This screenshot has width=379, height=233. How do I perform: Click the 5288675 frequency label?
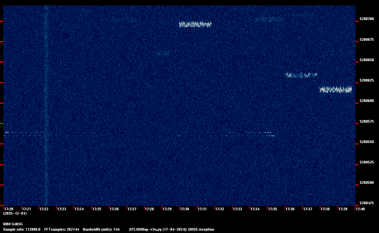point(366,39)
